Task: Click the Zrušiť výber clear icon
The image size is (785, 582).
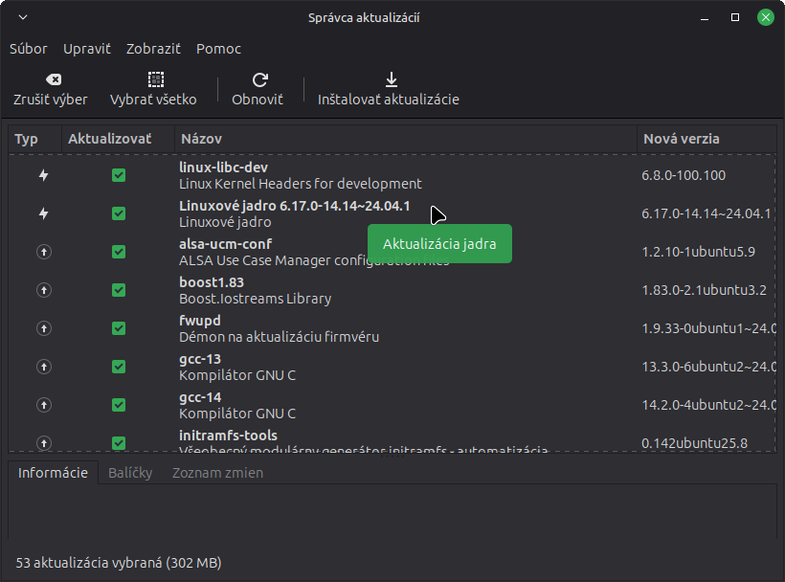Action: coord(54,80)
